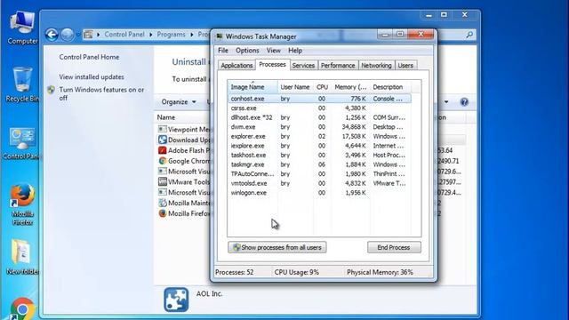Open the View menu in Task Manager

coord(273,51)
